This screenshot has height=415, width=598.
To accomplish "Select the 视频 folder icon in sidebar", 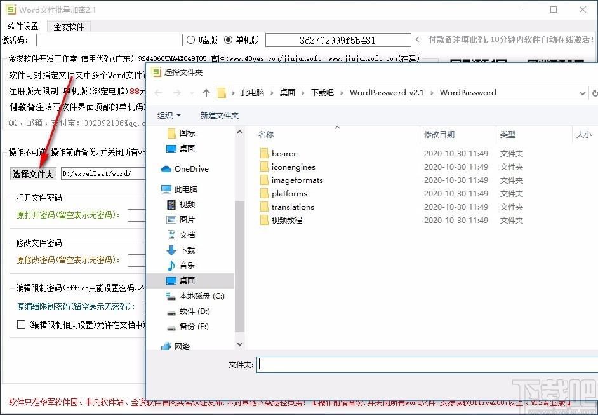I will 171,204.
